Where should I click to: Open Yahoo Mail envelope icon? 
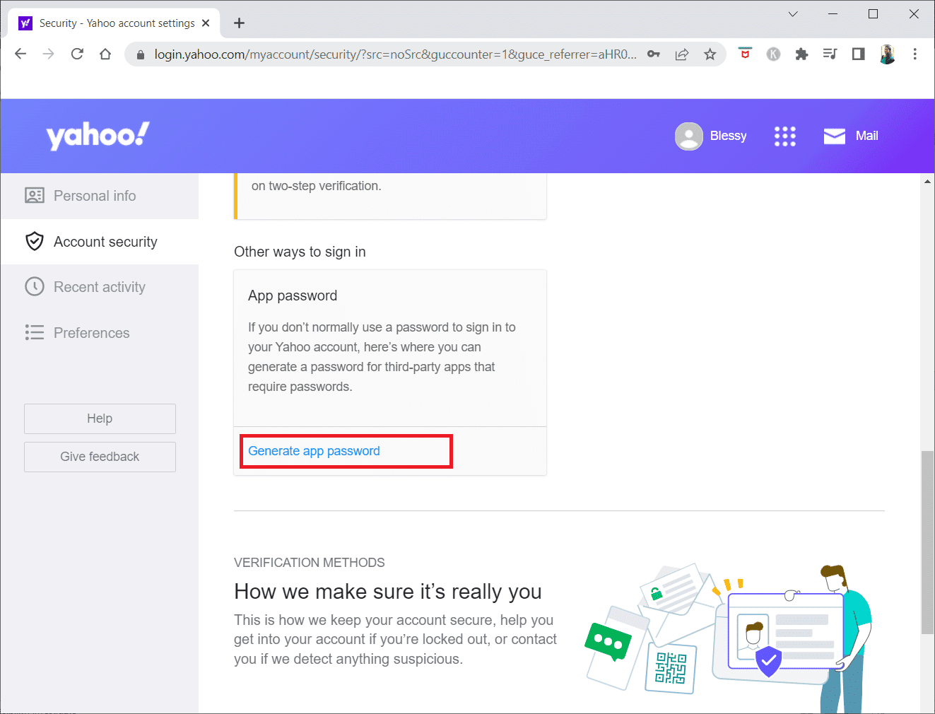pyautogui.click(x=835, y=136)
